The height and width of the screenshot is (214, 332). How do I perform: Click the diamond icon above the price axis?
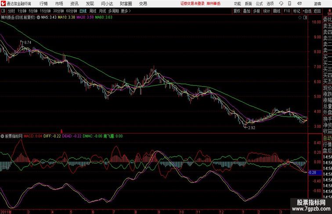300,18
